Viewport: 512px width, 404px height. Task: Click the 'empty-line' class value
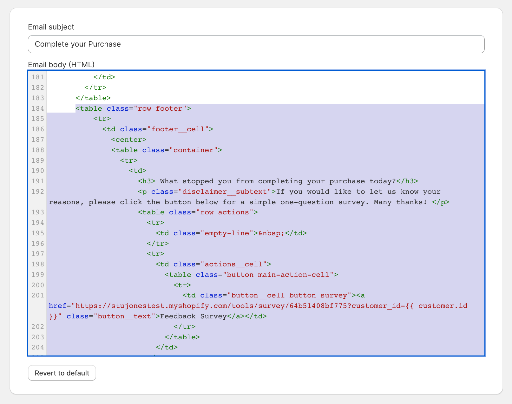[227, 233]
